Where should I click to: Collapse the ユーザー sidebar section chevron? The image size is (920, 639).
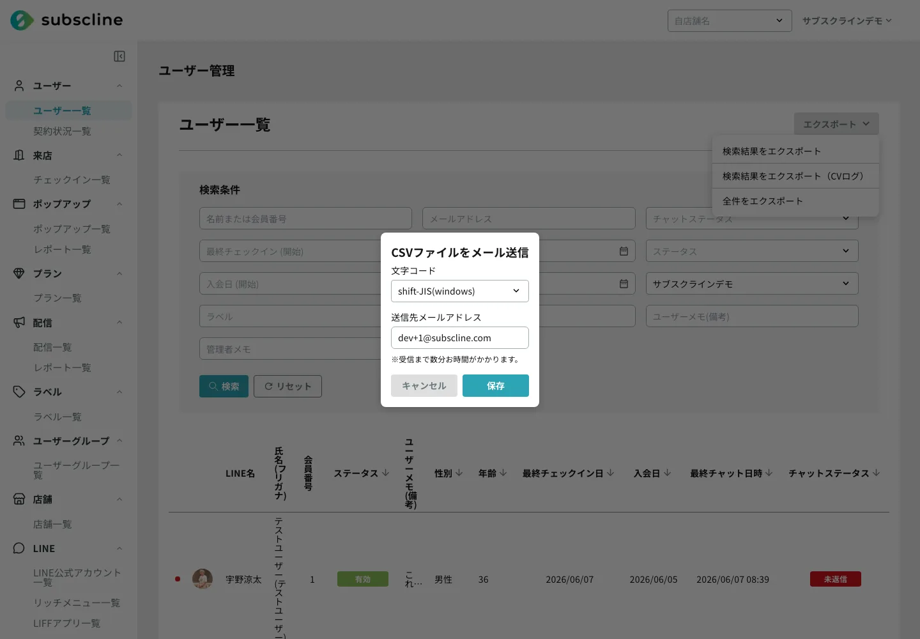(119, 86)
